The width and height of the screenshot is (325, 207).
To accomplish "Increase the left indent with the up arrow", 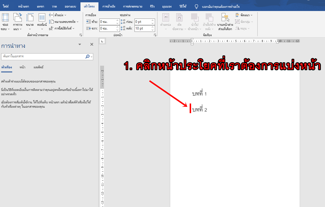I will (118, 20).
